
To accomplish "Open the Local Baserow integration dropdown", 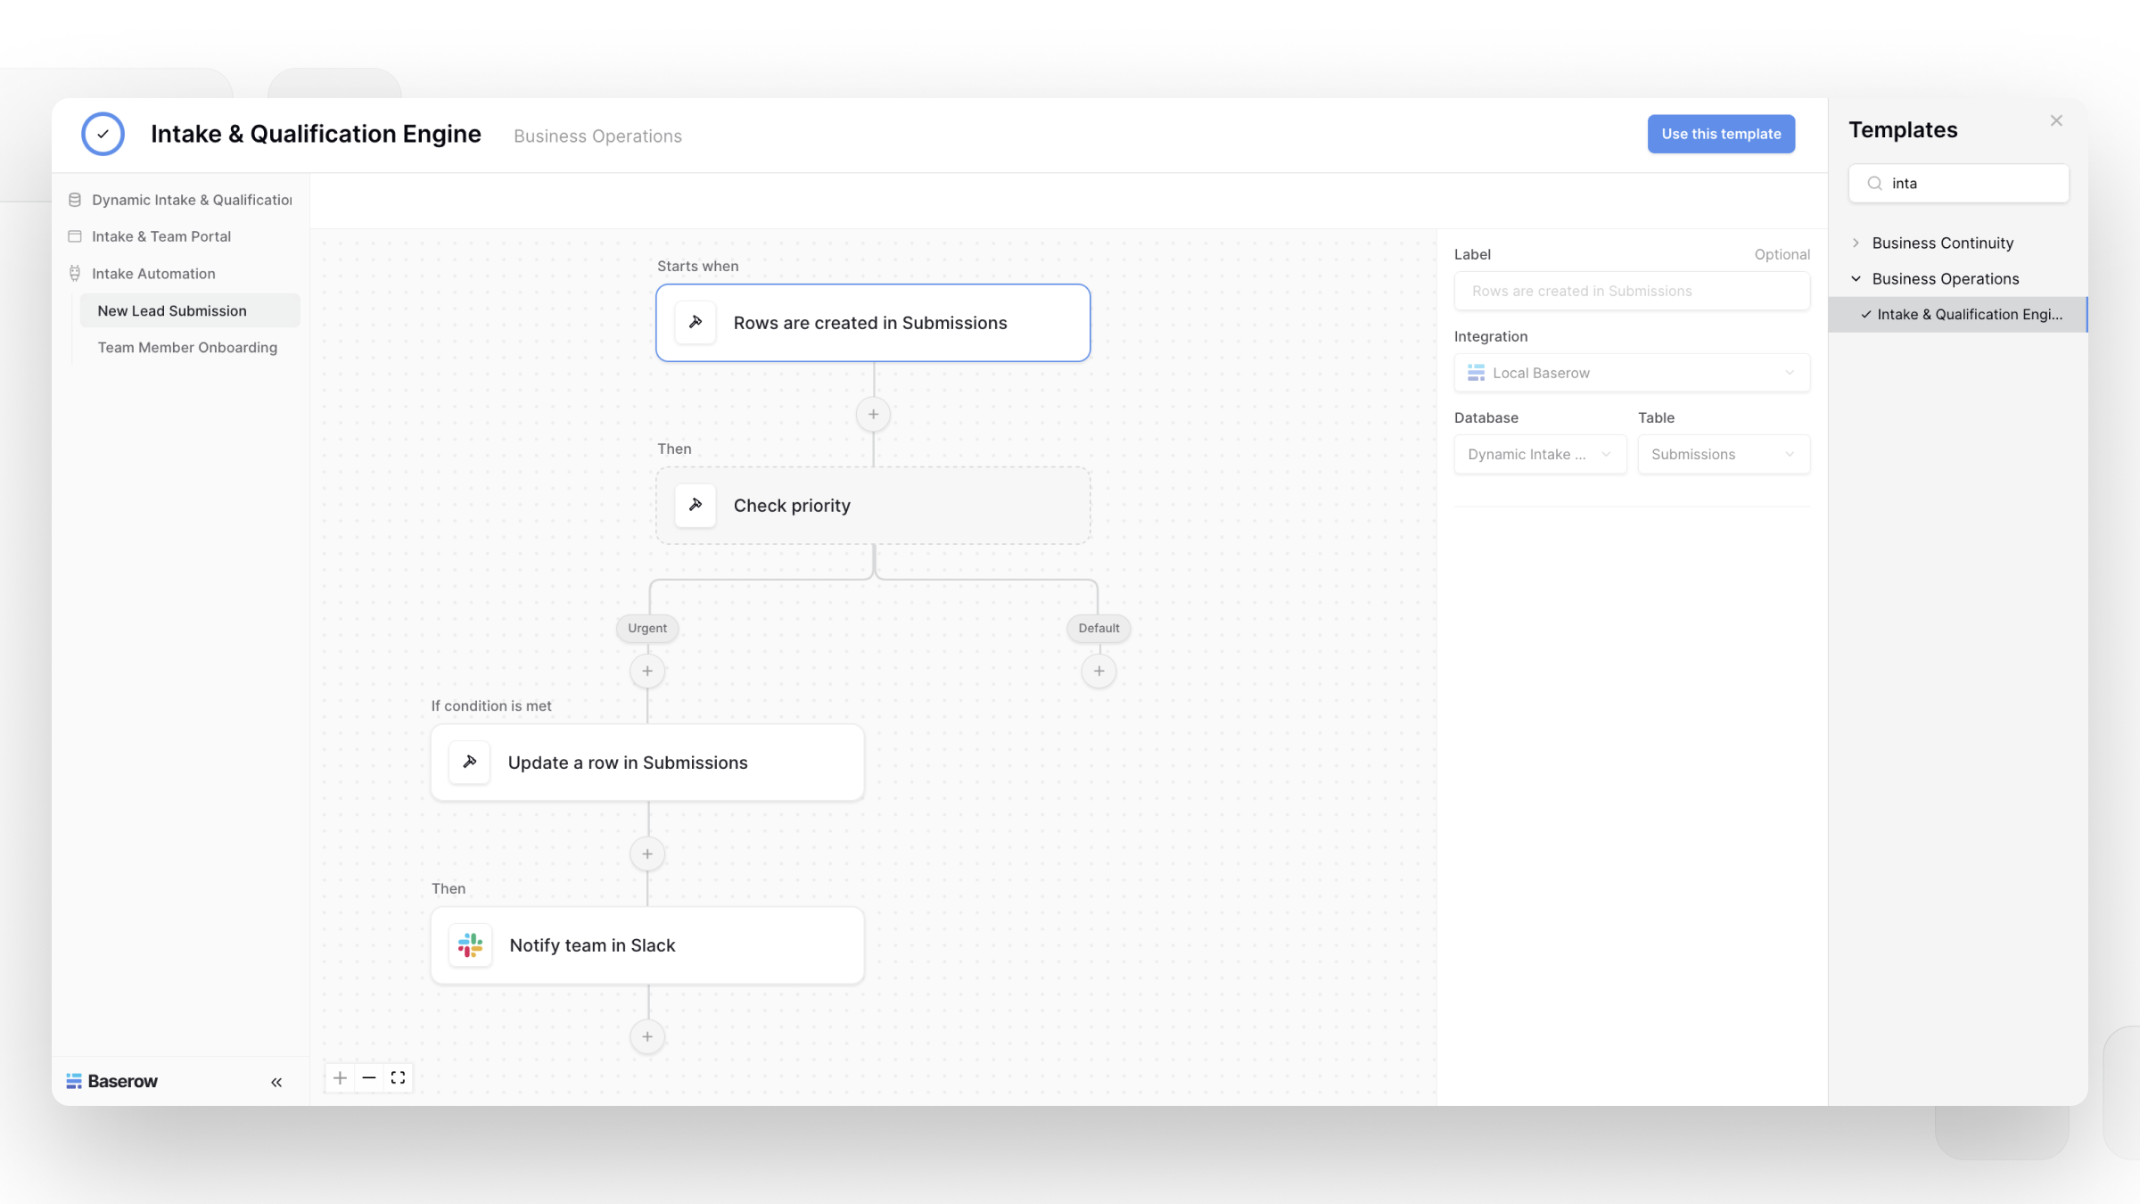I will [1631, 373].
